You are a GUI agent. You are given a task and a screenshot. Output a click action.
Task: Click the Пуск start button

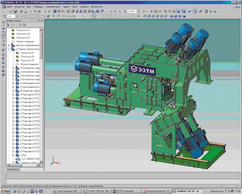coord(5,191)
